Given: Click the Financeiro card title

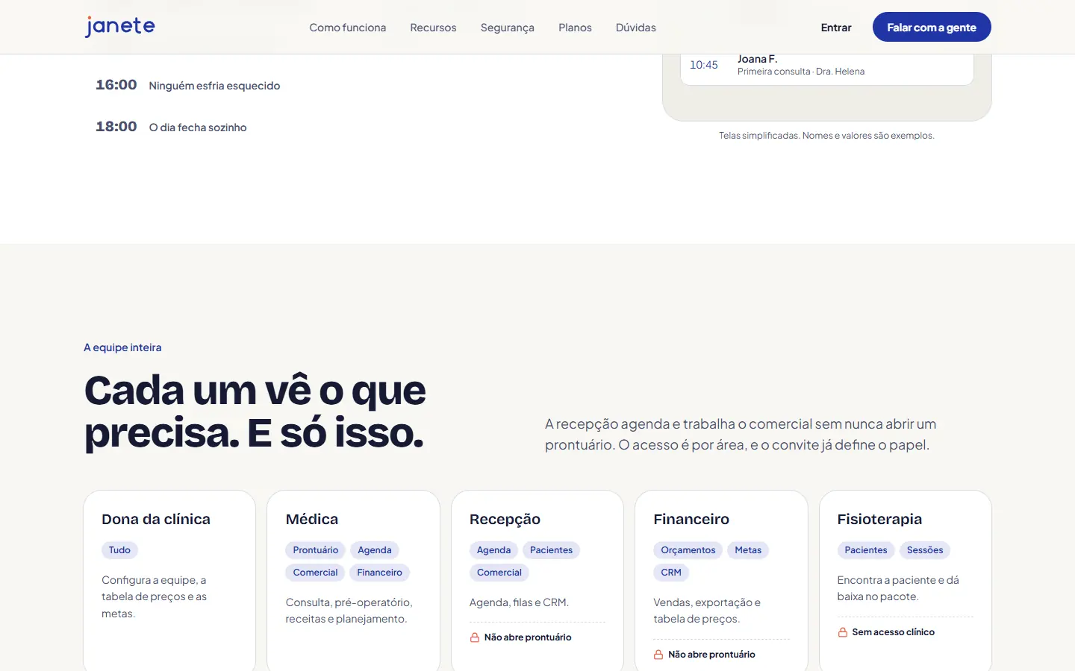Looking at the screenshot, I should tap(691, 519).
